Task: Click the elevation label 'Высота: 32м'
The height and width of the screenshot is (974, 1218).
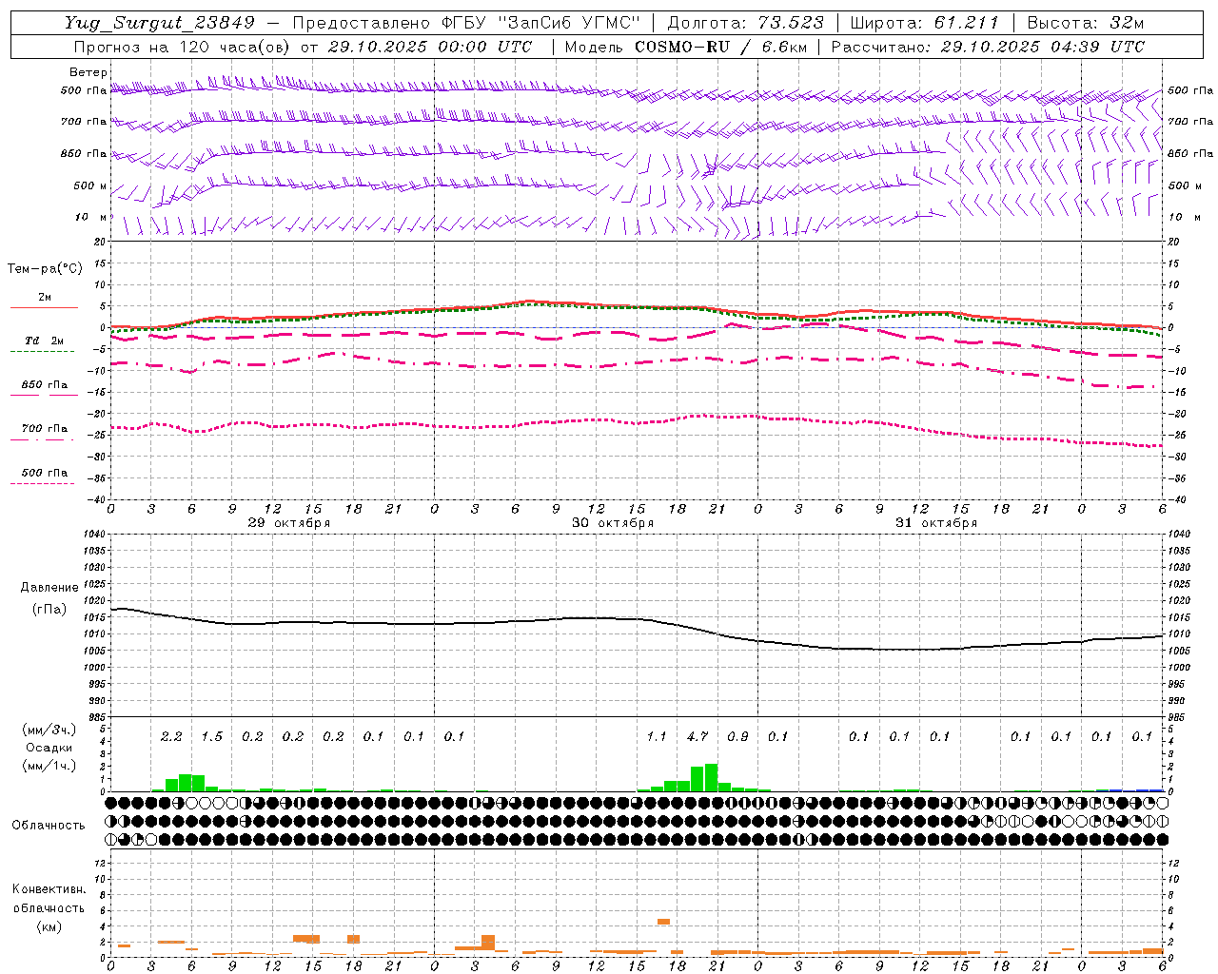Action: coord(1085,23)
